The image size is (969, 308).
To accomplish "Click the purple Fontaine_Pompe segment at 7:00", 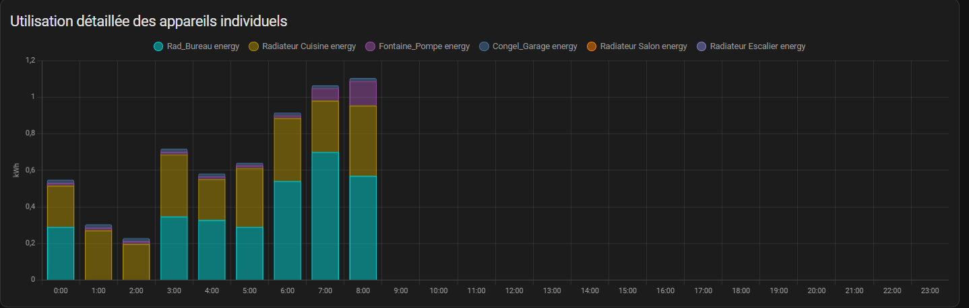I will click(x=325, y=94).
